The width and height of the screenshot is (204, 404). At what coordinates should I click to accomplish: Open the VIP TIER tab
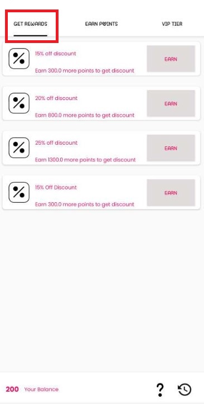pos(172,24)
